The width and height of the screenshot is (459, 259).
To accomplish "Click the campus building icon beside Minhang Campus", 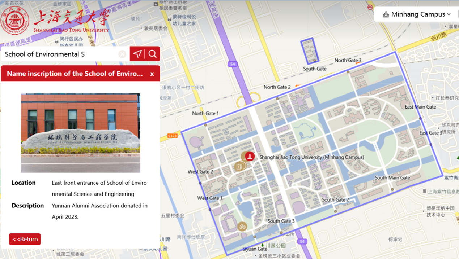I will pyautogui.click(x=386, y=14).
